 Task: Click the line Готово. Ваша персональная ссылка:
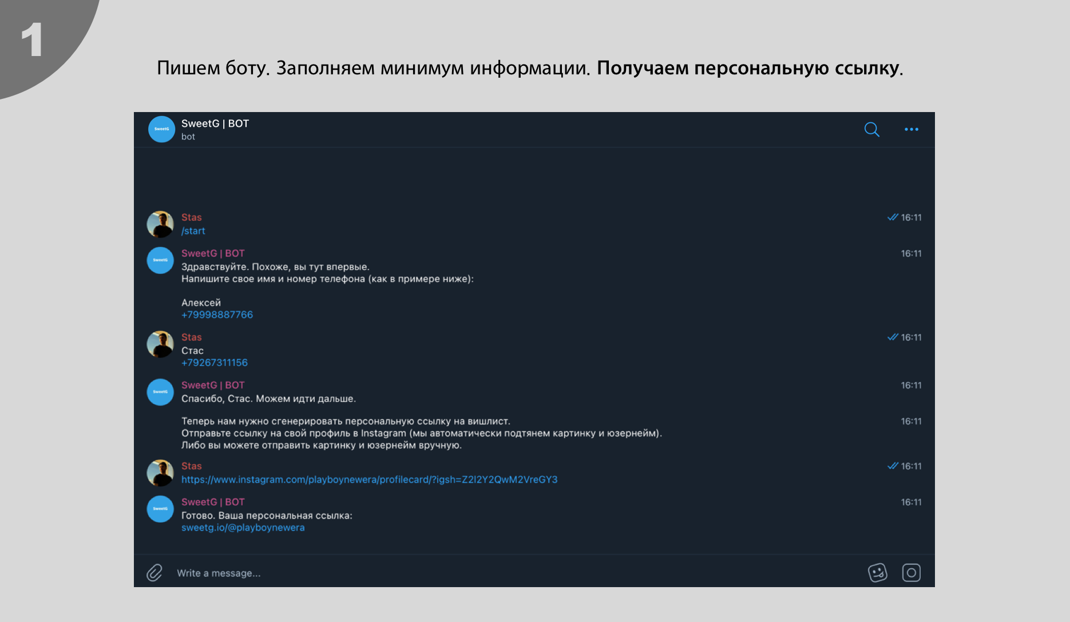pos(267,515)
